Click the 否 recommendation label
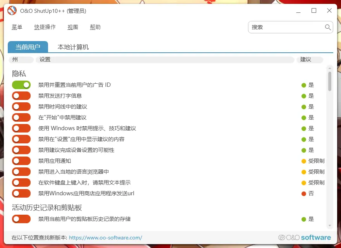This screenshot has width=341, height=248. pos(311,193)
